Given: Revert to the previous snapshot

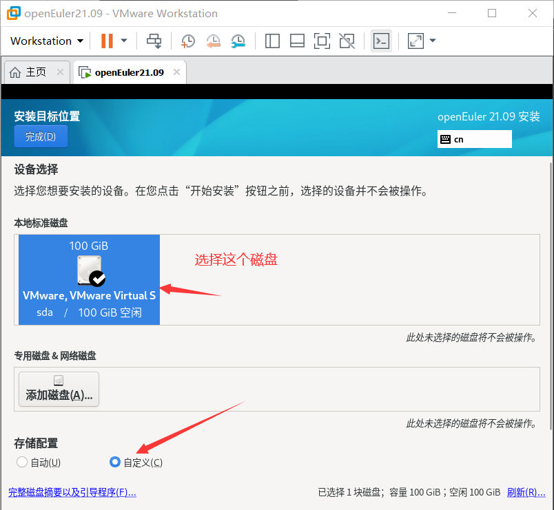Looking at the screenshot, I should click(214, 41).
